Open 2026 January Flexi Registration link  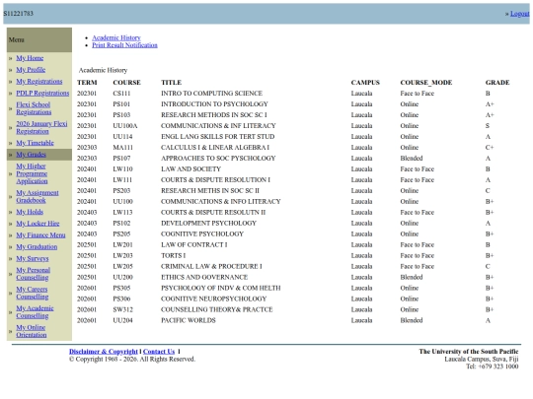pyautogui.click(x=41, y=127)
